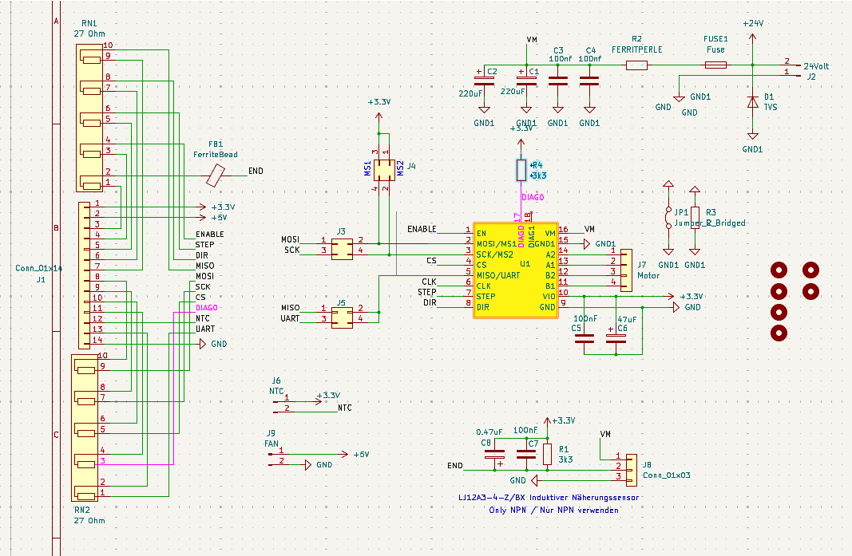Image resolution: width=852 pixels, height=556 pixels.
Task: Select the C6 47uF capacitor symbol
Action: tap(616, 337)
